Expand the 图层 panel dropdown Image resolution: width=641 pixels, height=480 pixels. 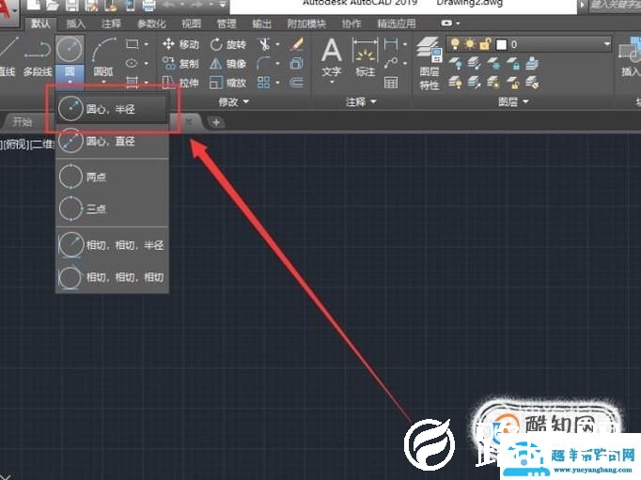[x=513, y=101]
